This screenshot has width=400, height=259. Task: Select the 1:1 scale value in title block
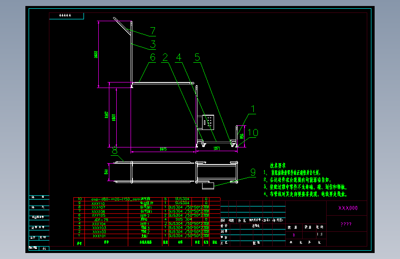coord(320,234)
